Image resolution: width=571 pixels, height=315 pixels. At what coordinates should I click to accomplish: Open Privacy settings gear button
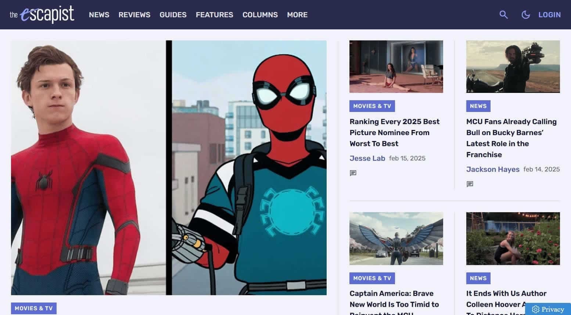(548, 309)
